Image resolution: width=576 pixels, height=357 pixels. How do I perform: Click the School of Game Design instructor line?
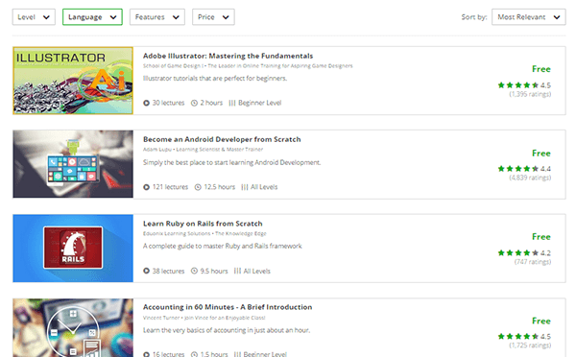[248, 66]
